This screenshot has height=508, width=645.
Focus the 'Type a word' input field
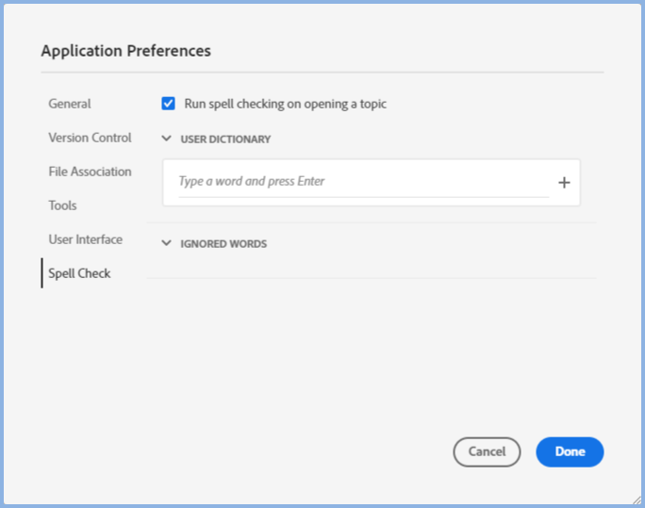[x=363, y=181]
